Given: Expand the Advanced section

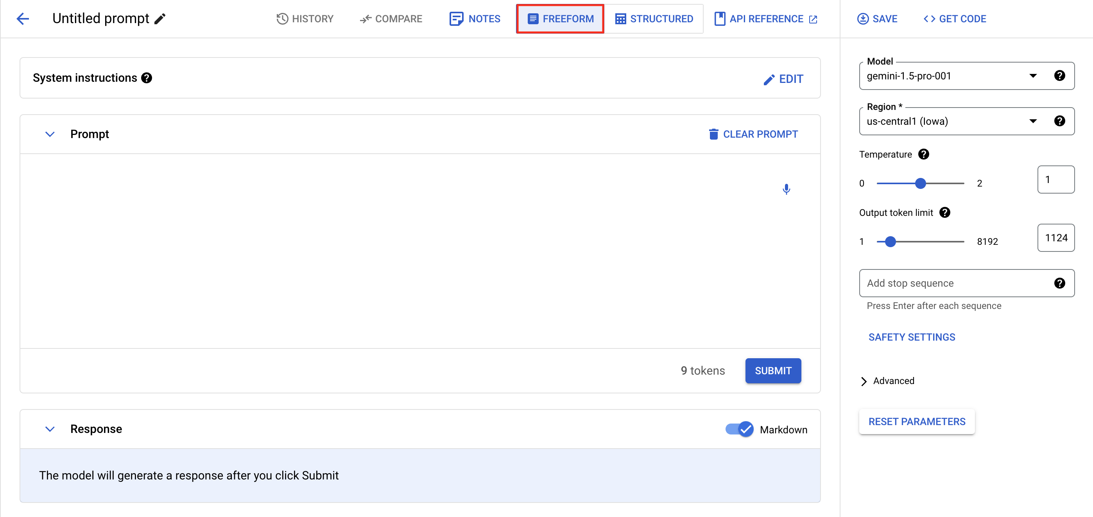Looking at the screenshot, I should (887, 381).
